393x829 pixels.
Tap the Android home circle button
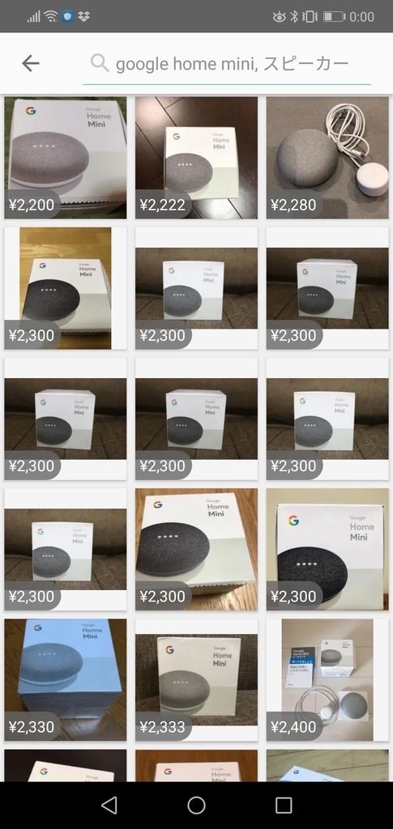(x=196, y=805)
